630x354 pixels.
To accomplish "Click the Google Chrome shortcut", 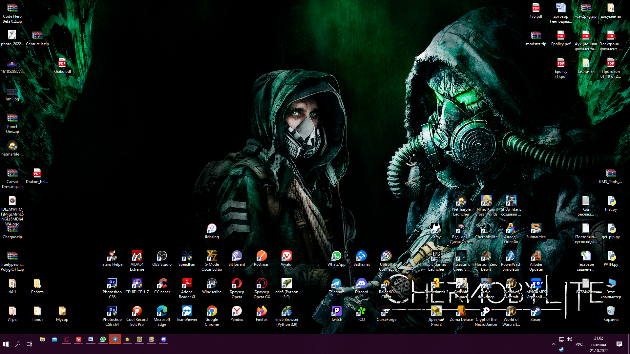I will tap(212, 316).
